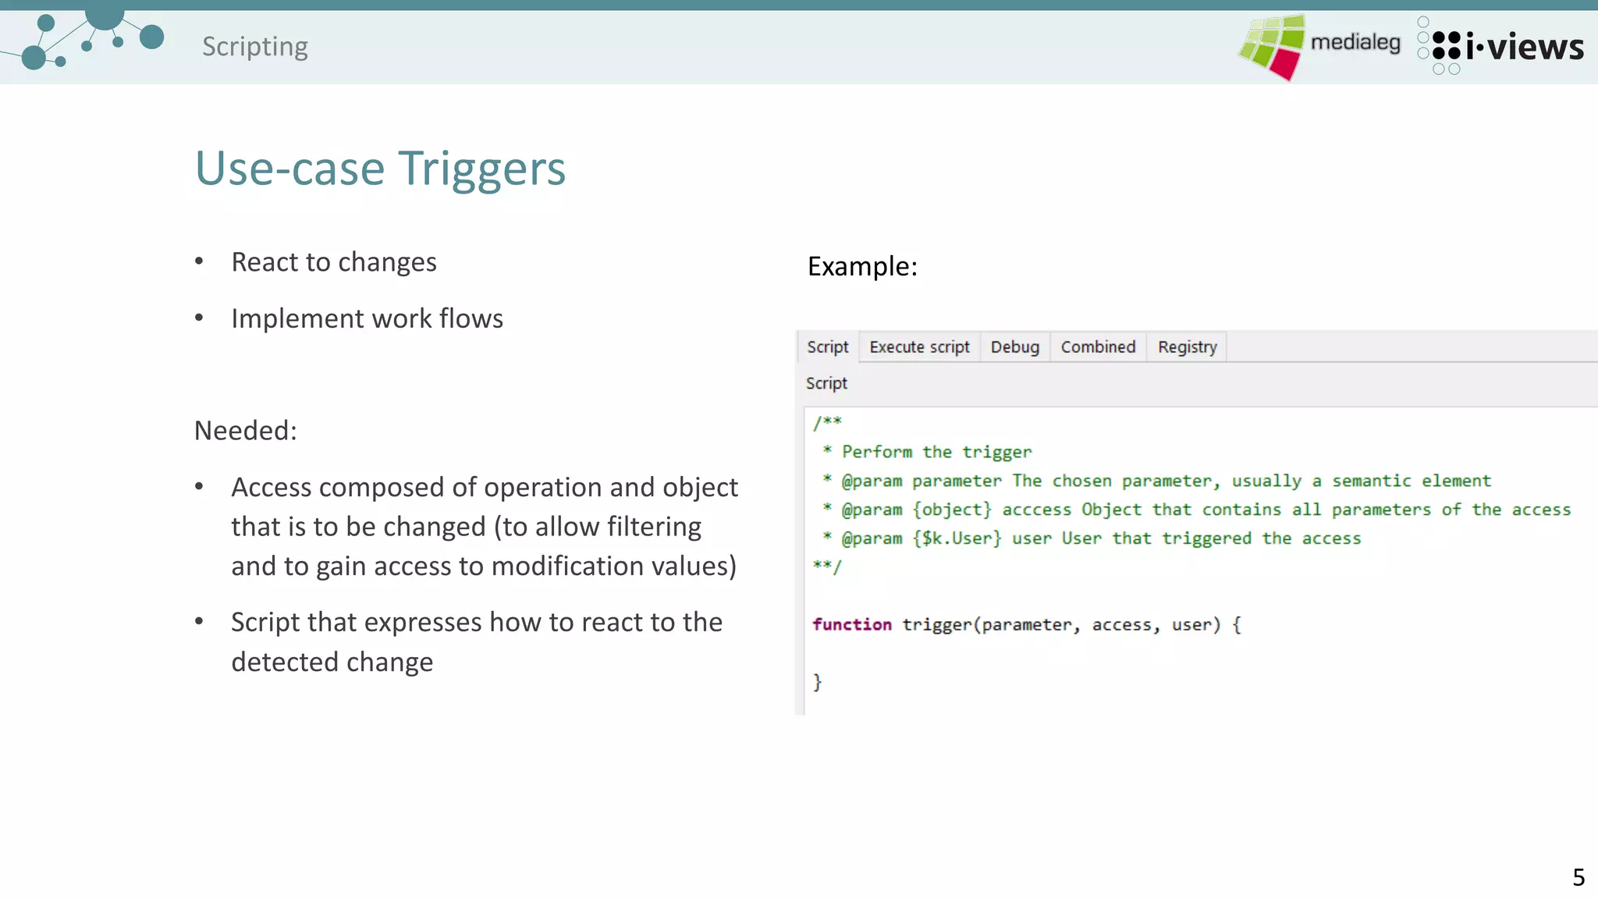Click the 'Script' label above the editor

coord(826,383)
